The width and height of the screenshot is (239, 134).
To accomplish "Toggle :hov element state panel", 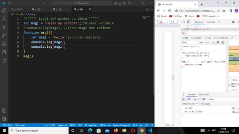I will (201, 42).
